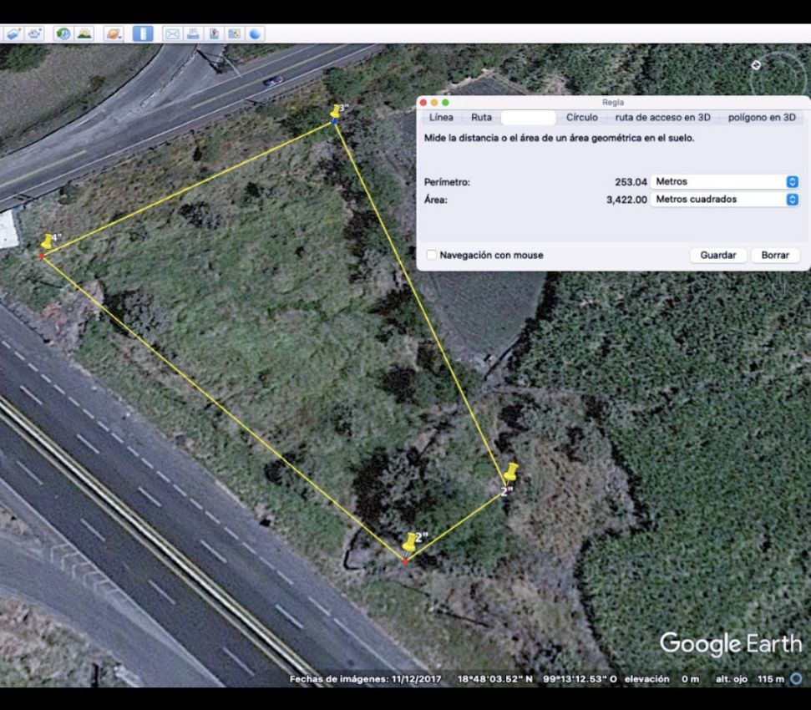Screen dimensions: 811x710
Task: Open historical imagery clock icon
Action: [x=63, y=33]
